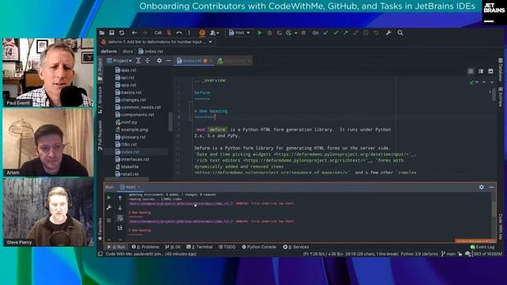507x285 pixels.
Task: Open the Python Console tool tab
Action: point(259,247)
